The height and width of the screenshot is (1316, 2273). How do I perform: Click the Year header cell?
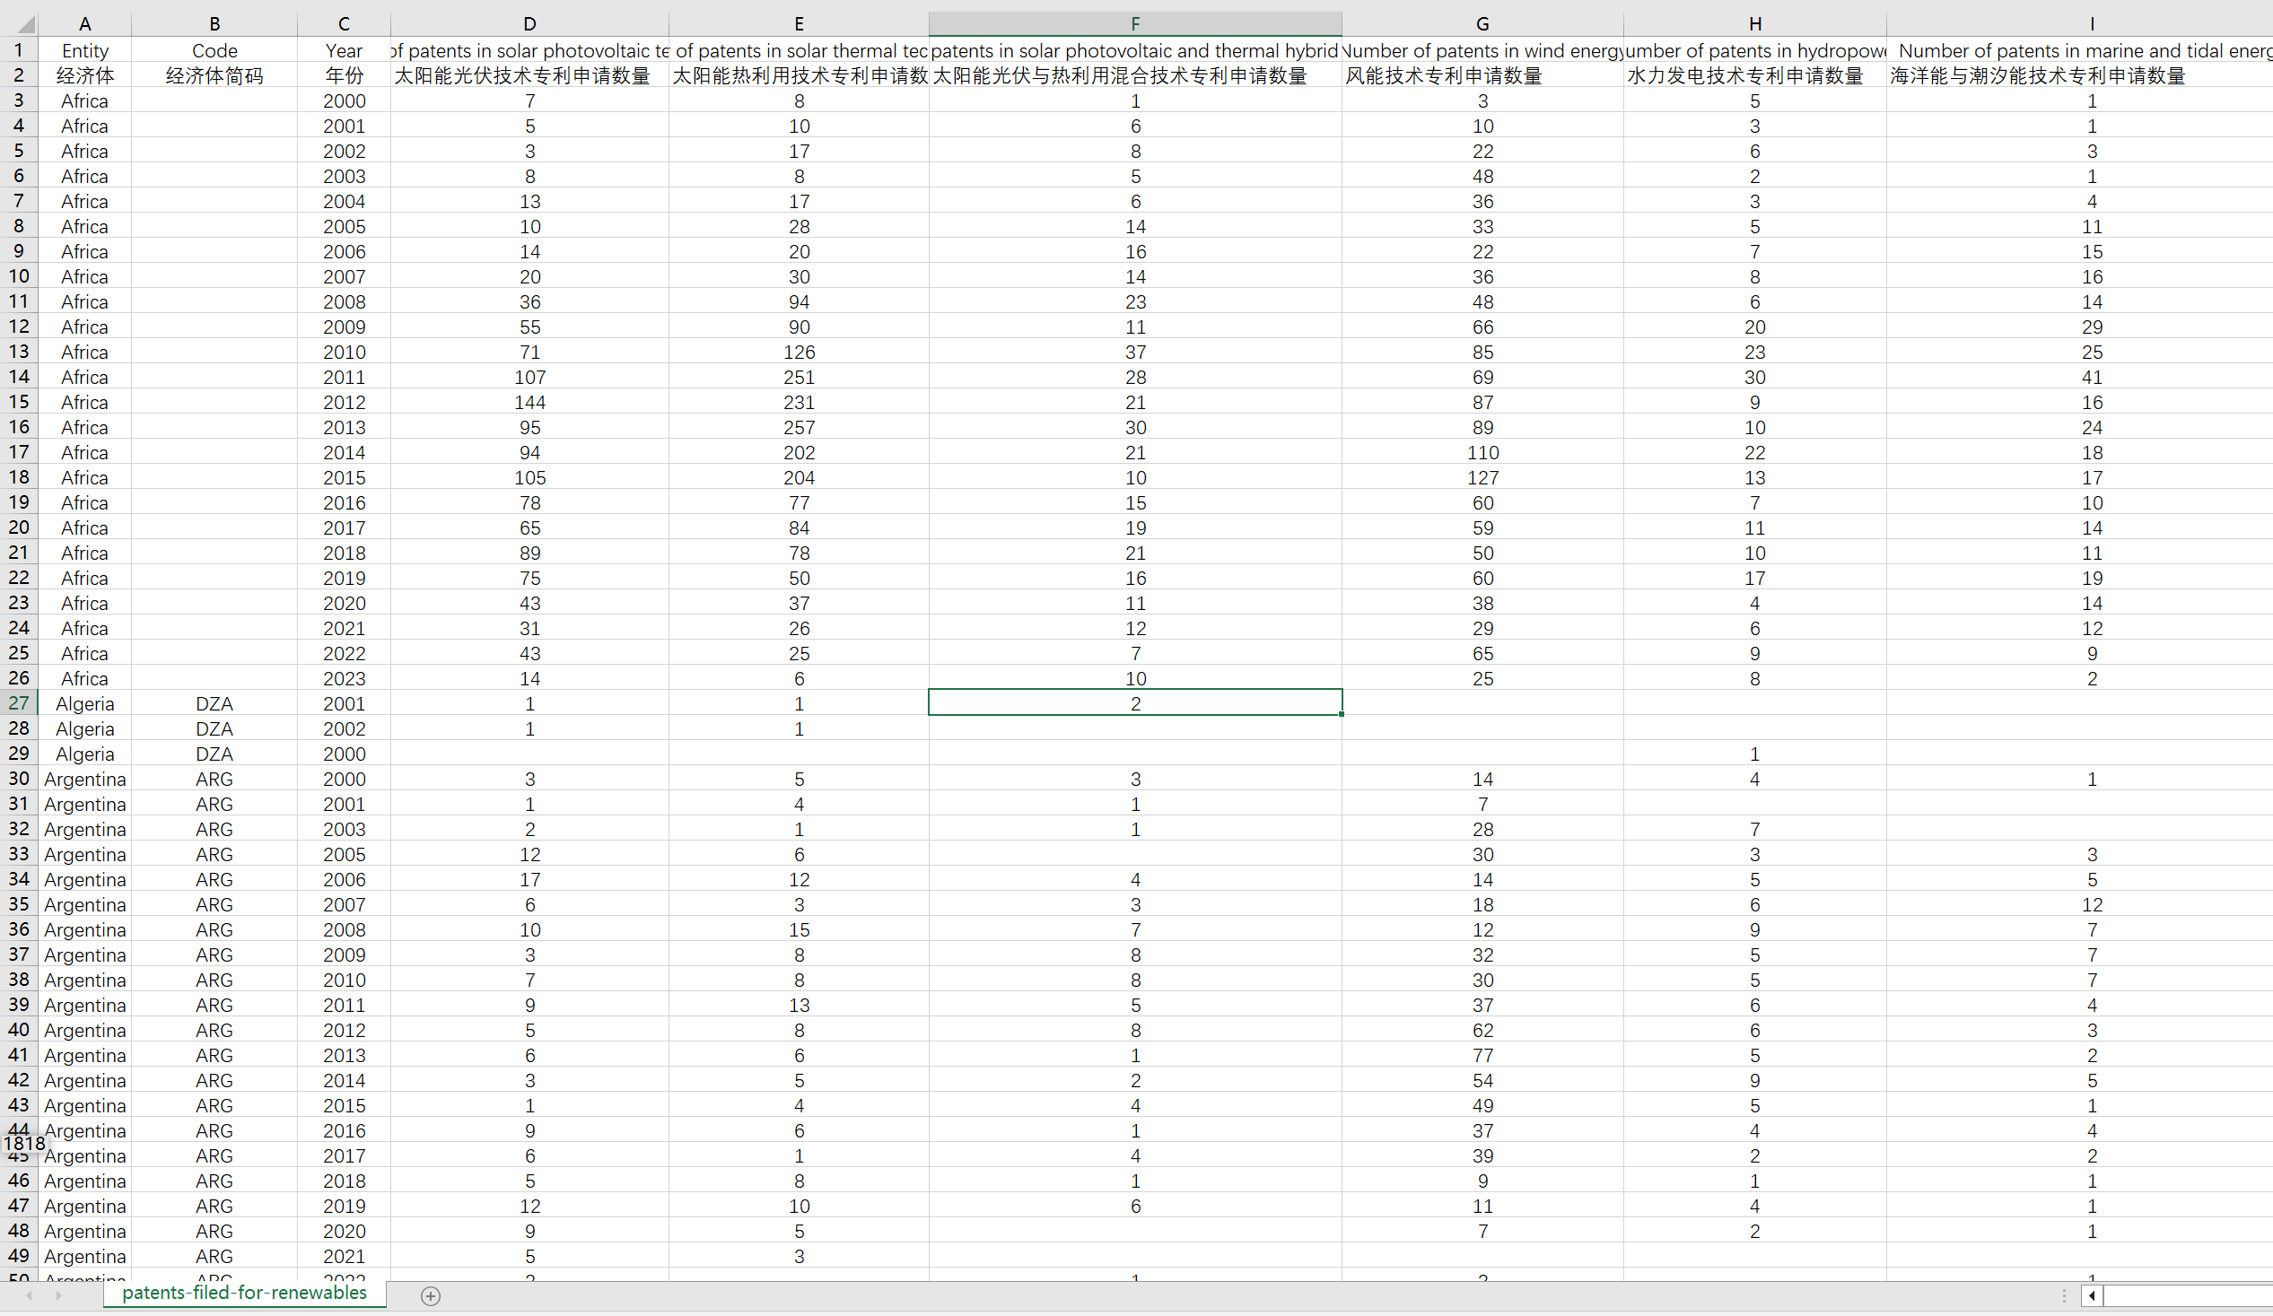[344, 50]
